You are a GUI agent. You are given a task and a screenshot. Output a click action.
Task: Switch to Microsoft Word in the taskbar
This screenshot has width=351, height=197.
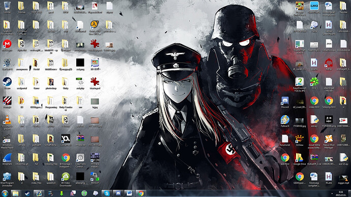pos(129,193)
